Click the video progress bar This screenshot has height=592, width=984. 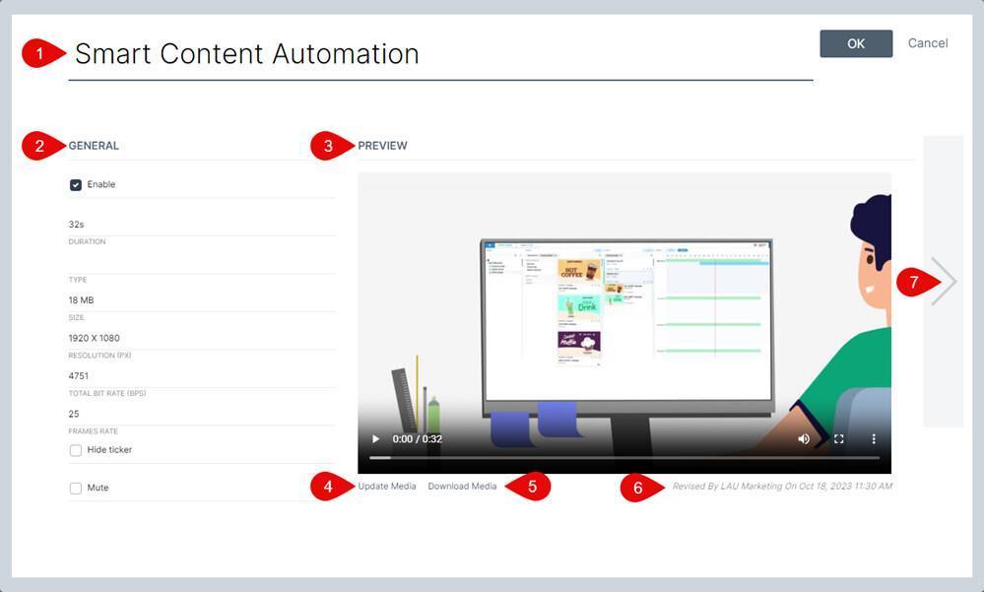click(x=624, y=458)
